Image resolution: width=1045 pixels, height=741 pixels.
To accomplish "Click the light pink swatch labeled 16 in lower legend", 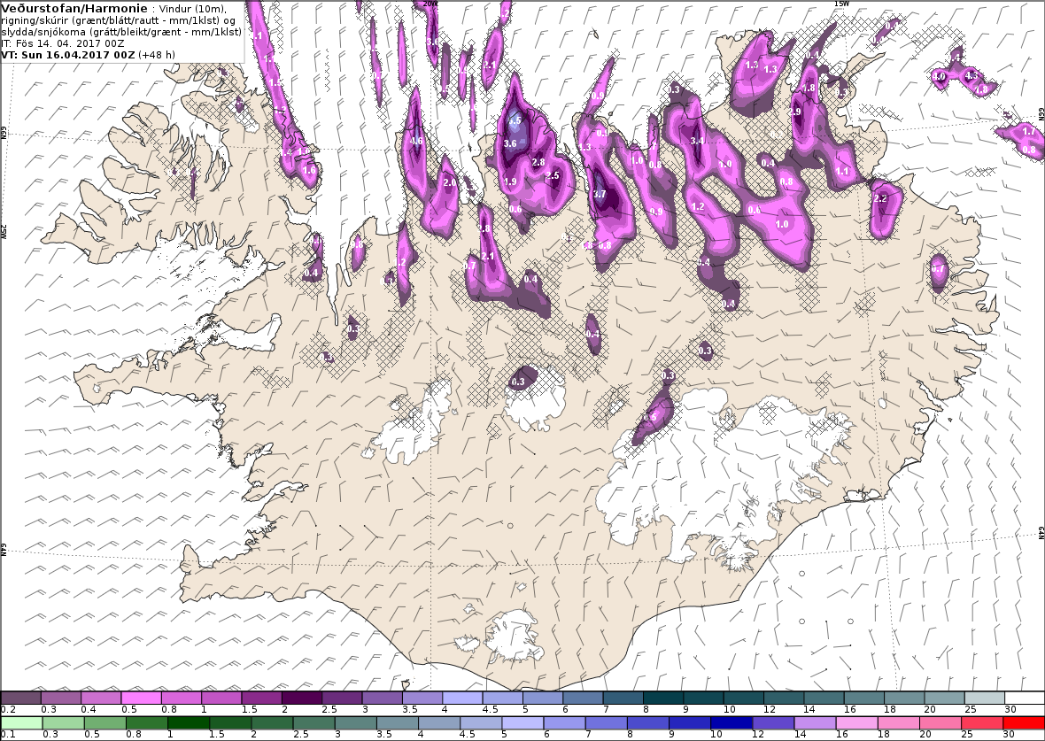I will pos(857,723).
